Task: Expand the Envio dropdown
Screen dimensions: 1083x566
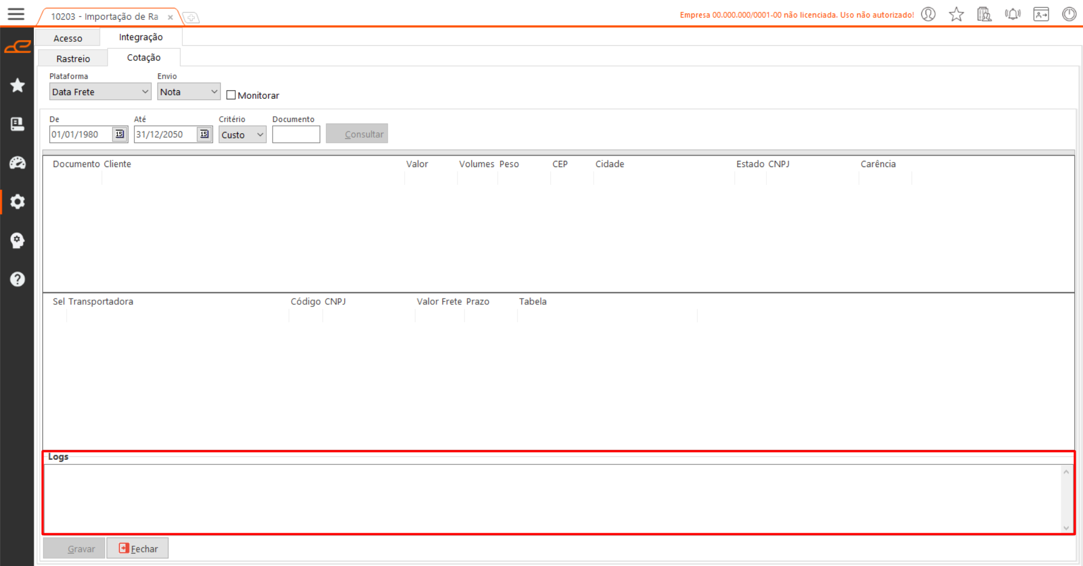Action: 214,92
